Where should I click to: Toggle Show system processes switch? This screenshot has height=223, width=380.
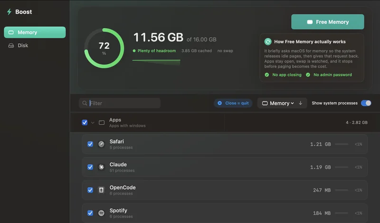[366, 103]
